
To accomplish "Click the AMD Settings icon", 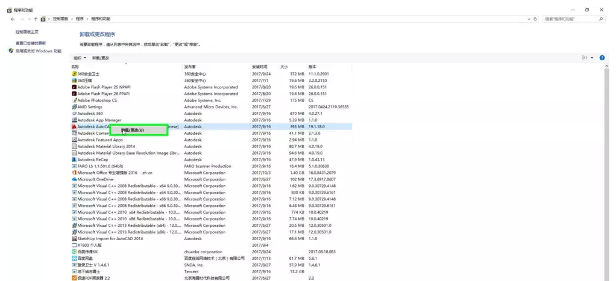I will (x=74, y=107).
